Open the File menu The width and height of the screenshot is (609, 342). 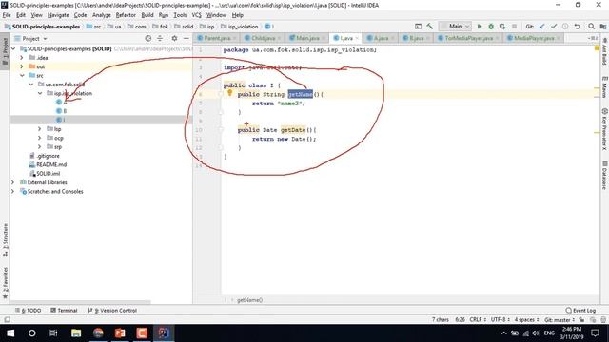(7, 15)
